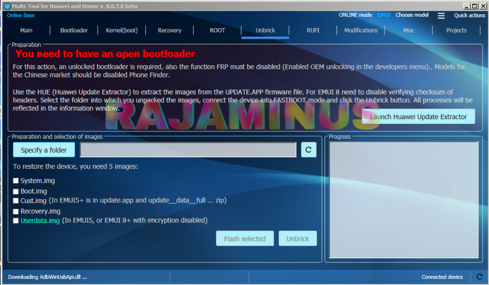Tick the Boot.img checkbox

click(x=16, y=191)
